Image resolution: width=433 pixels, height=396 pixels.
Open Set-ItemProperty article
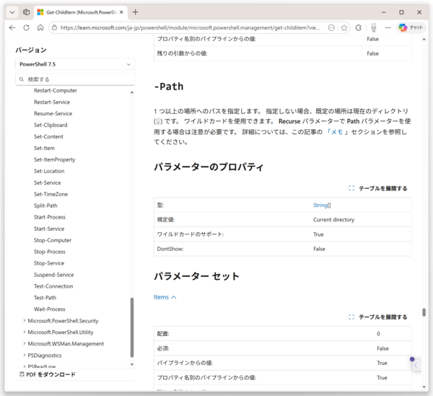point(55,159)
